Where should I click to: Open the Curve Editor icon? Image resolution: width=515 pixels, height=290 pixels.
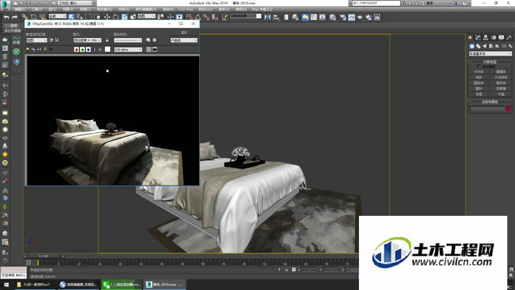coord(314,17)
